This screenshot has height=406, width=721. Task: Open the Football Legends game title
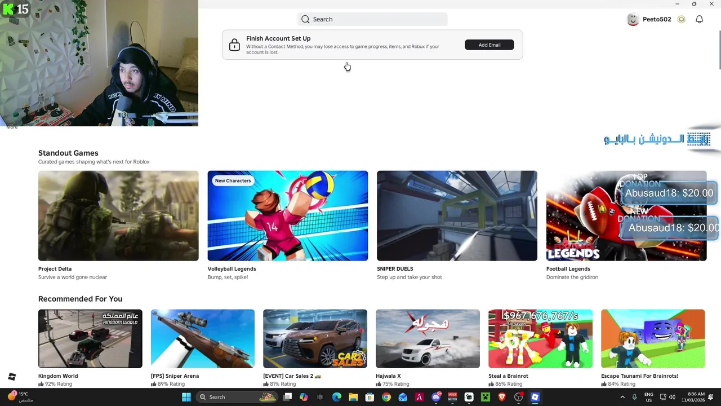point(568,269)
